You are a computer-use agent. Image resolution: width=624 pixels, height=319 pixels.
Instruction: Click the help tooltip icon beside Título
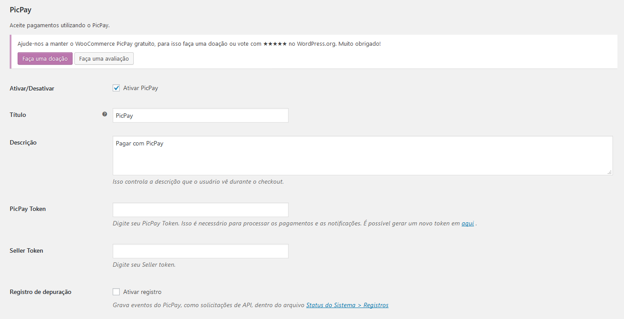105,114
